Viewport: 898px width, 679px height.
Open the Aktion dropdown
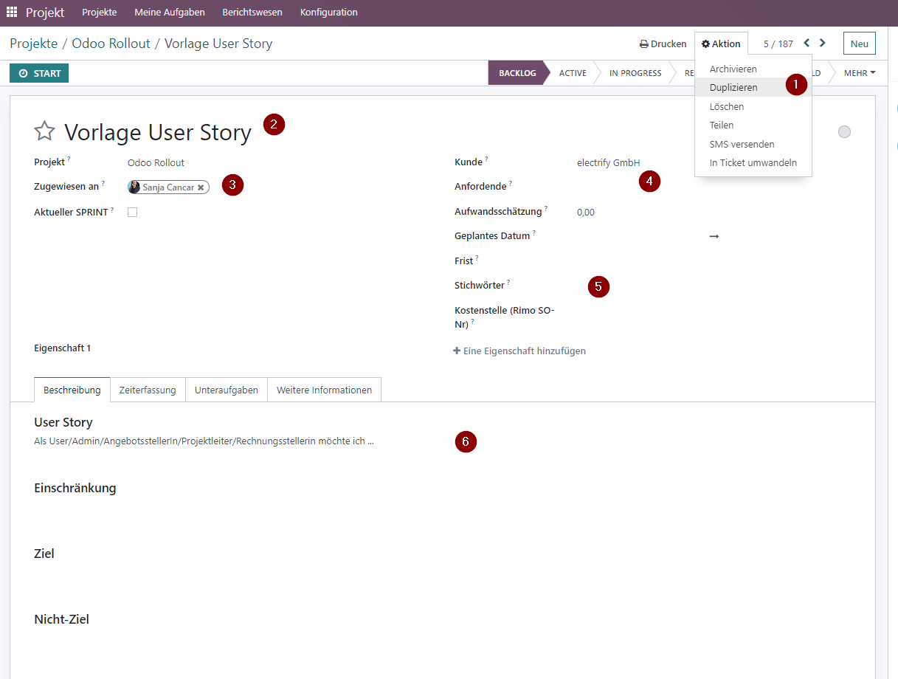click(x=721, y=44)
